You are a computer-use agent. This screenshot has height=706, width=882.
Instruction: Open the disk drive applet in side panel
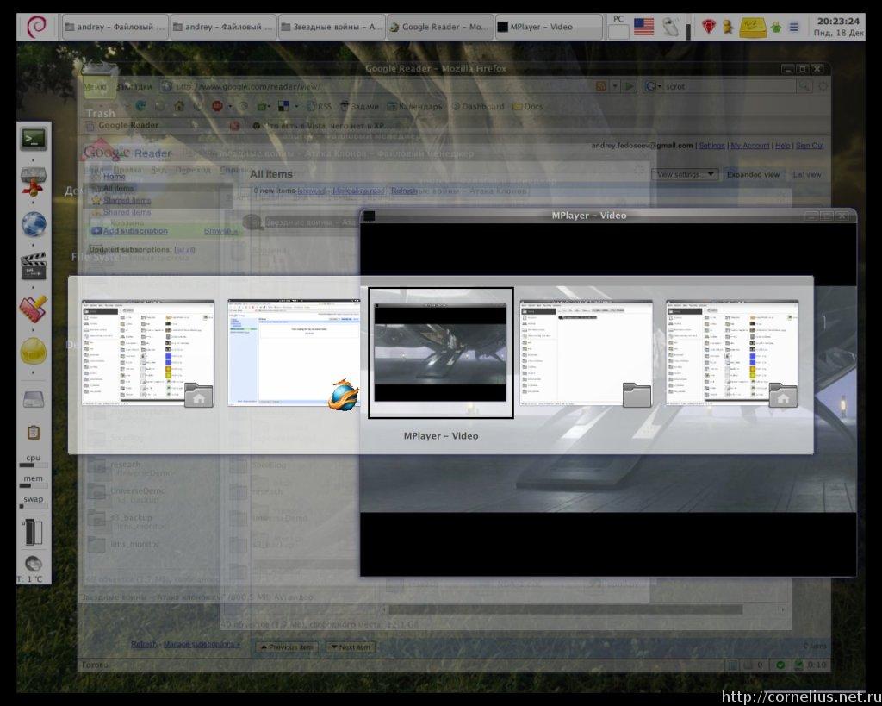[x=34, y=399]
